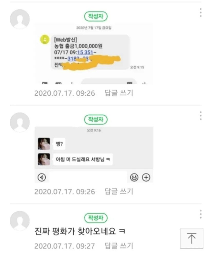Screen dimensions: 220x268
Task: Open first commenter's default profile avatar
Action: tap(20, 19)
